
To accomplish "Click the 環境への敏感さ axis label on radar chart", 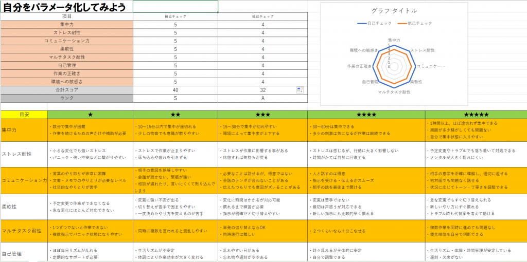I will tap(364, 50).
